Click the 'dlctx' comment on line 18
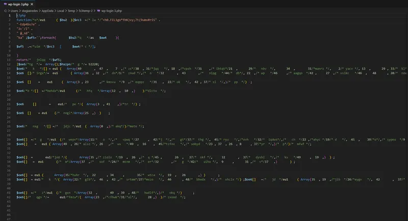 [x=152, y=91]
